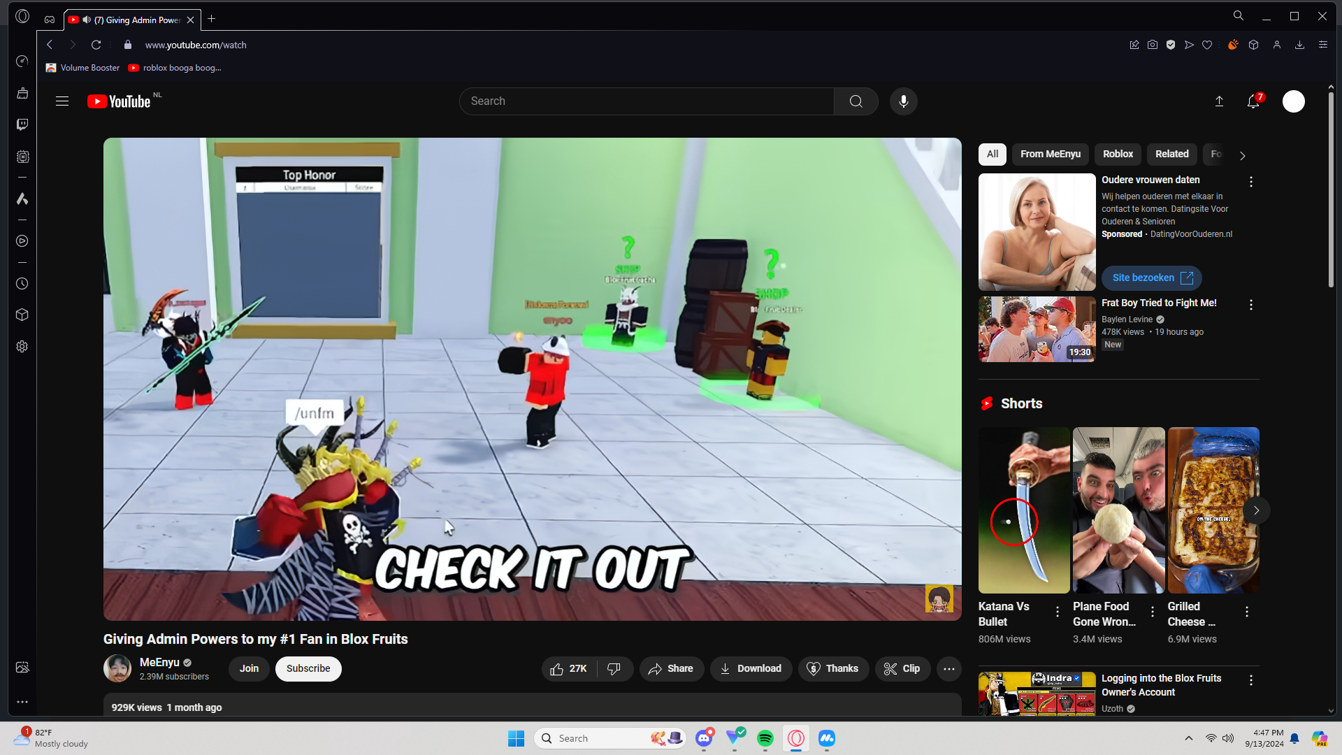Click the Windows taskbar search box
The width and height of the screenshot is (1342, 755).
[611, 738]
